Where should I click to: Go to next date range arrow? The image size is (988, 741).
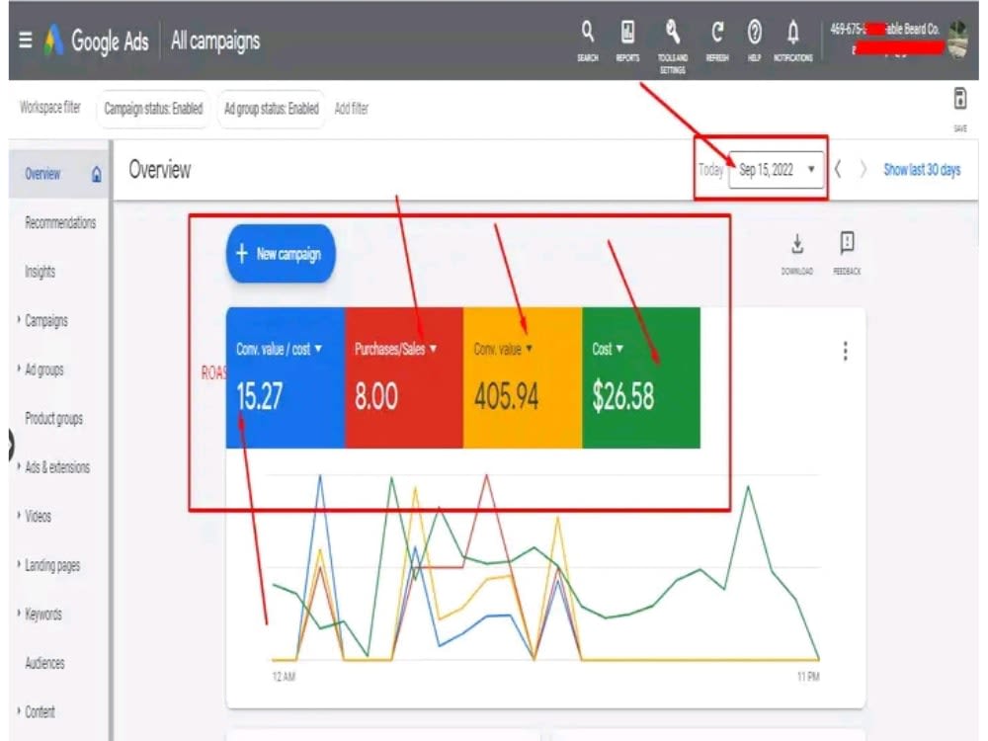(864, 169)
